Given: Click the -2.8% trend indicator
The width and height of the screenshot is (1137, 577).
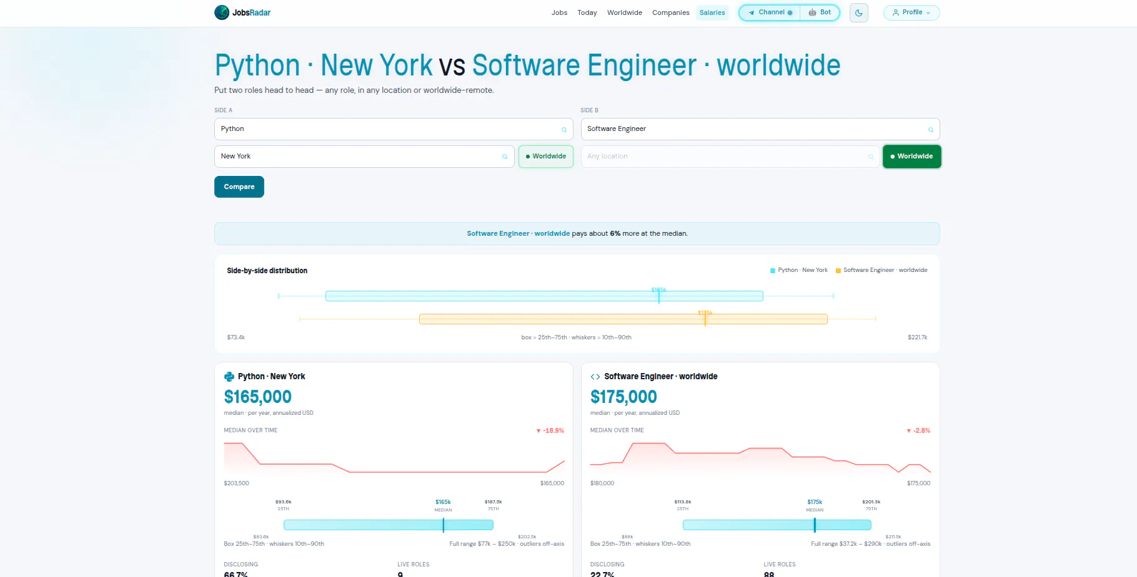Looking at the screenshot, I should click(918, 430).
